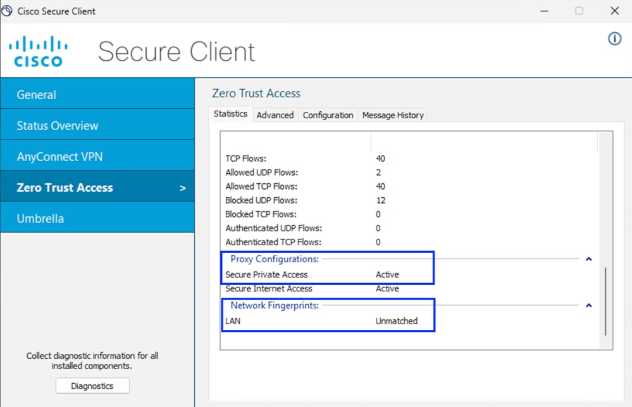Screen dimensions: 632x407
Task: Collapse the Proxy Configurations section
Action: pos(588,259)
